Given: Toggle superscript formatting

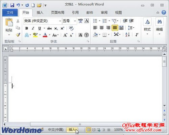Looking at the screenshot, I should pyautogui.click(x=62, y=28).
